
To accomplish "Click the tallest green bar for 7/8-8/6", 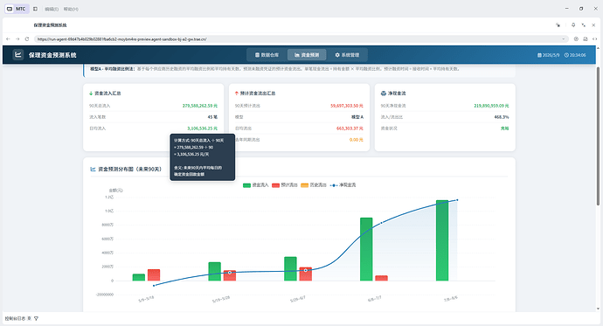I will (442, 240).
